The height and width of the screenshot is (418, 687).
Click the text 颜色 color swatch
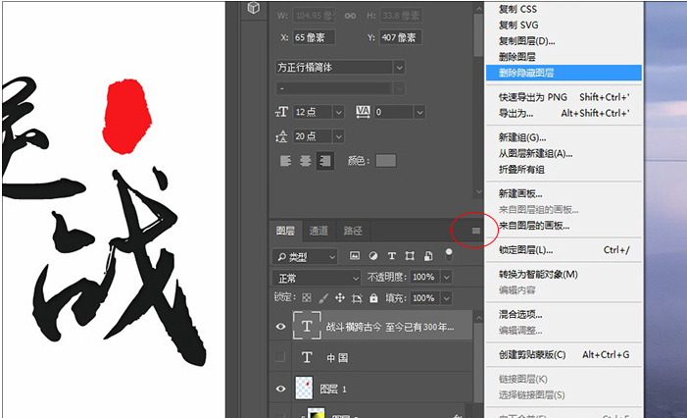tap(386, 161)
